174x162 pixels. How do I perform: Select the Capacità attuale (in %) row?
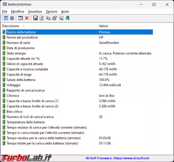[77, 58]
